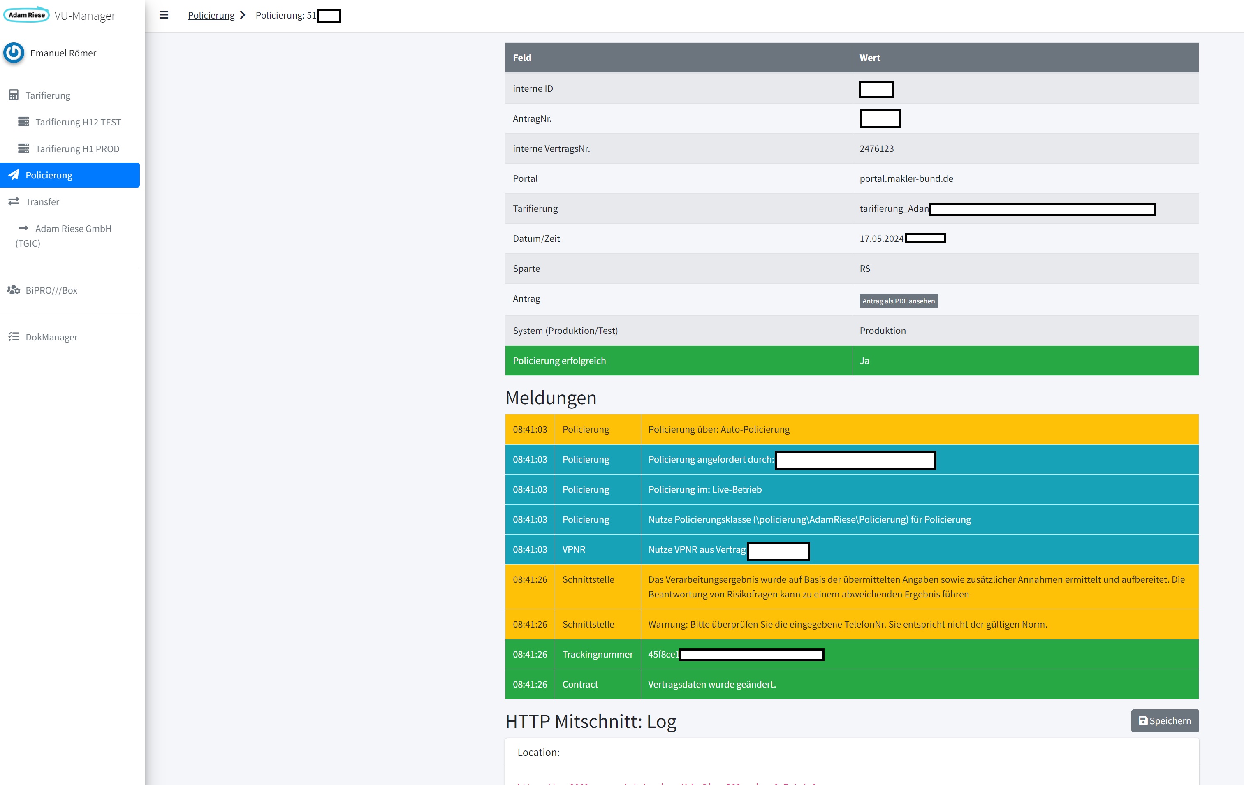Viewport: 1244px width, 785px height.
Task: Open Tarifierung H1 PROD
Action: pyautogui.click(x=77, y=149)
